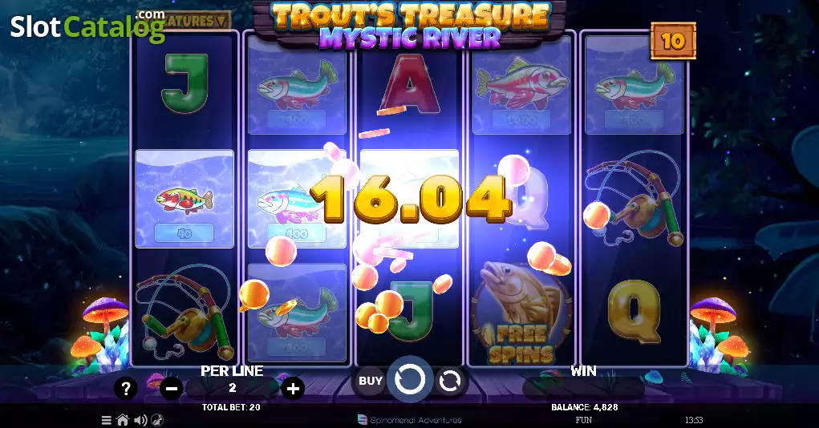Open Spinomenal Adventures logo link
Screen dimensions: 819x428
410,420
